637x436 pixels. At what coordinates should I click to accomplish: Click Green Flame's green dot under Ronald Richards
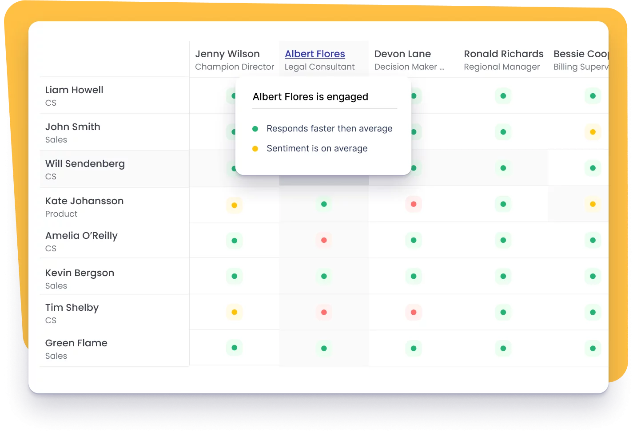[503, 349]
